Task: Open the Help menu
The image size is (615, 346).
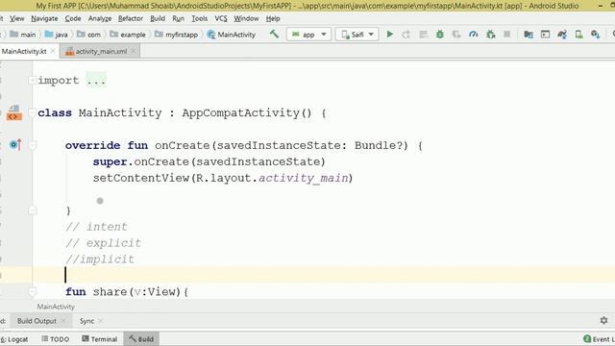Action: pyautogui.click(x=273, y=18)
